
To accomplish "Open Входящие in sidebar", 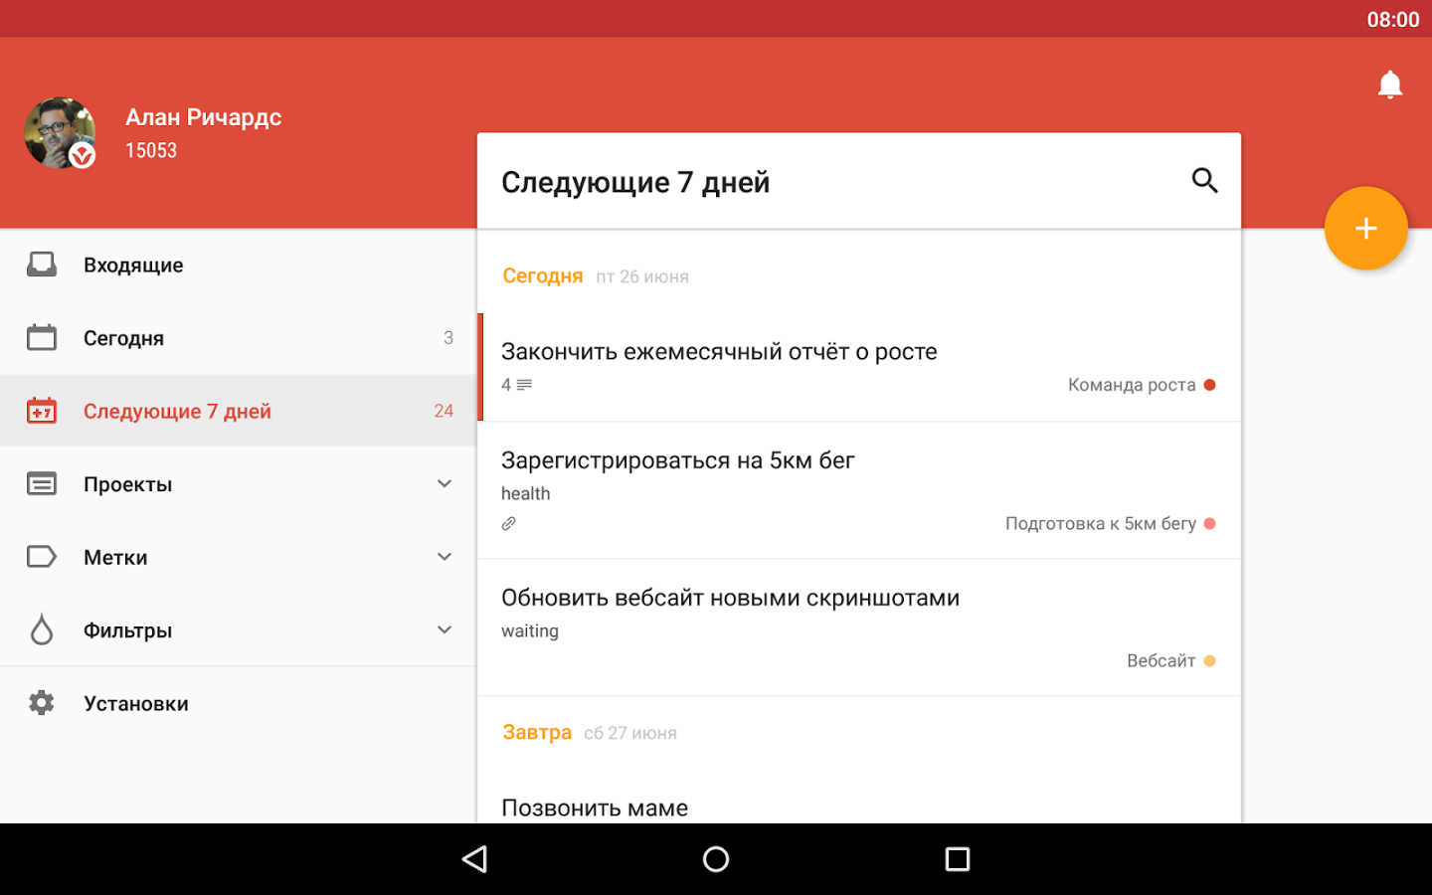I will 239,265.
